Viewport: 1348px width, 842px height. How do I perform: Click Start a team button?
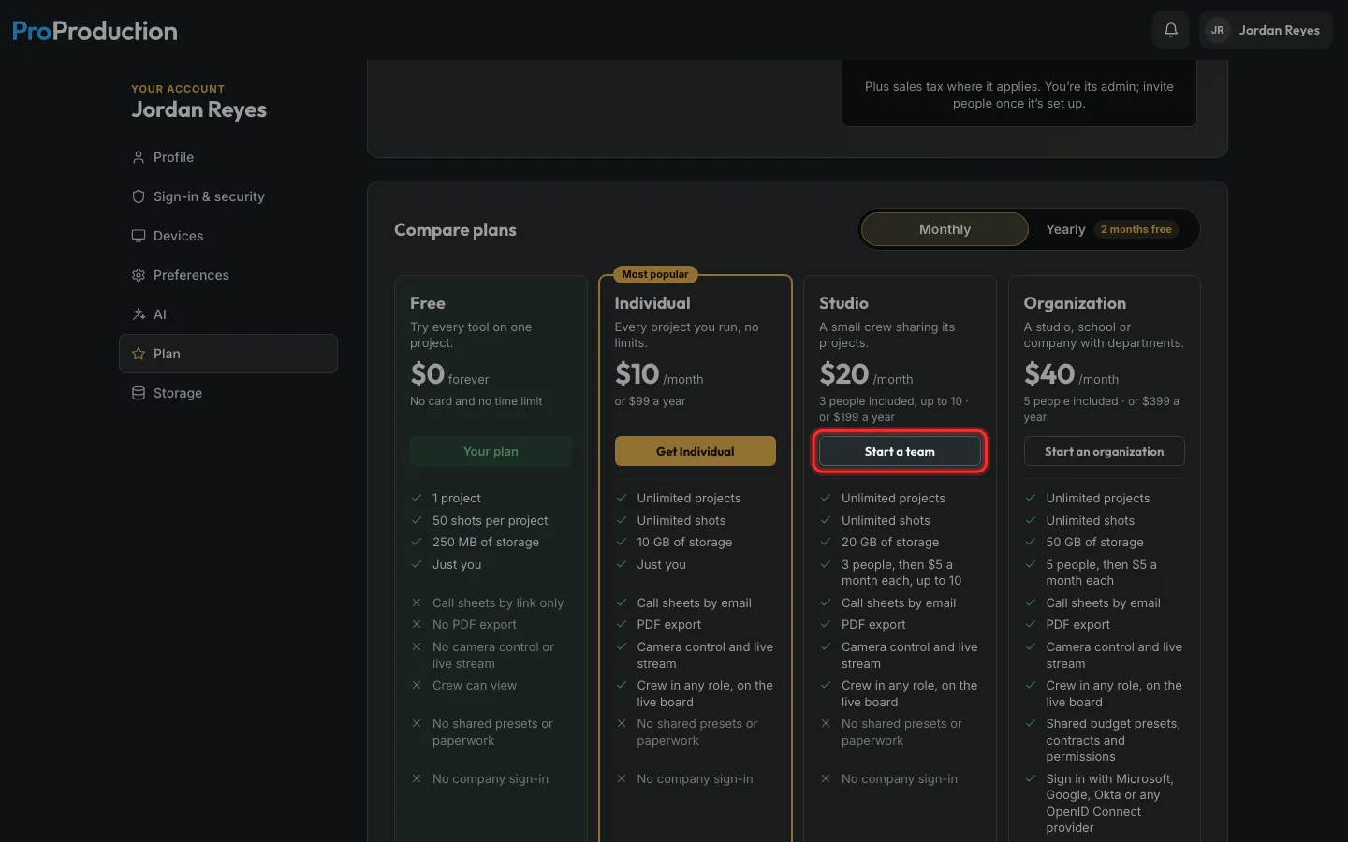point(900,451)
